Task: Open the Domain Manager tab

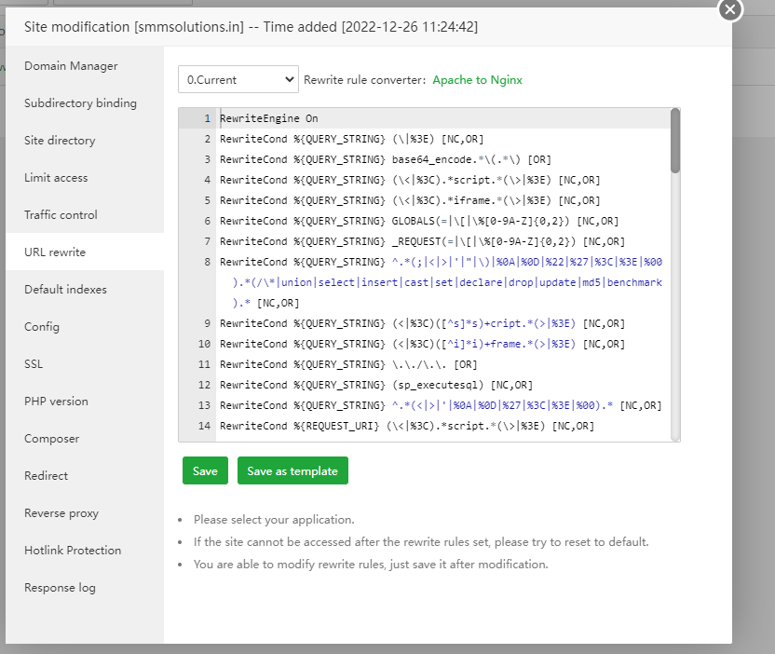Action: coord(71,66)
